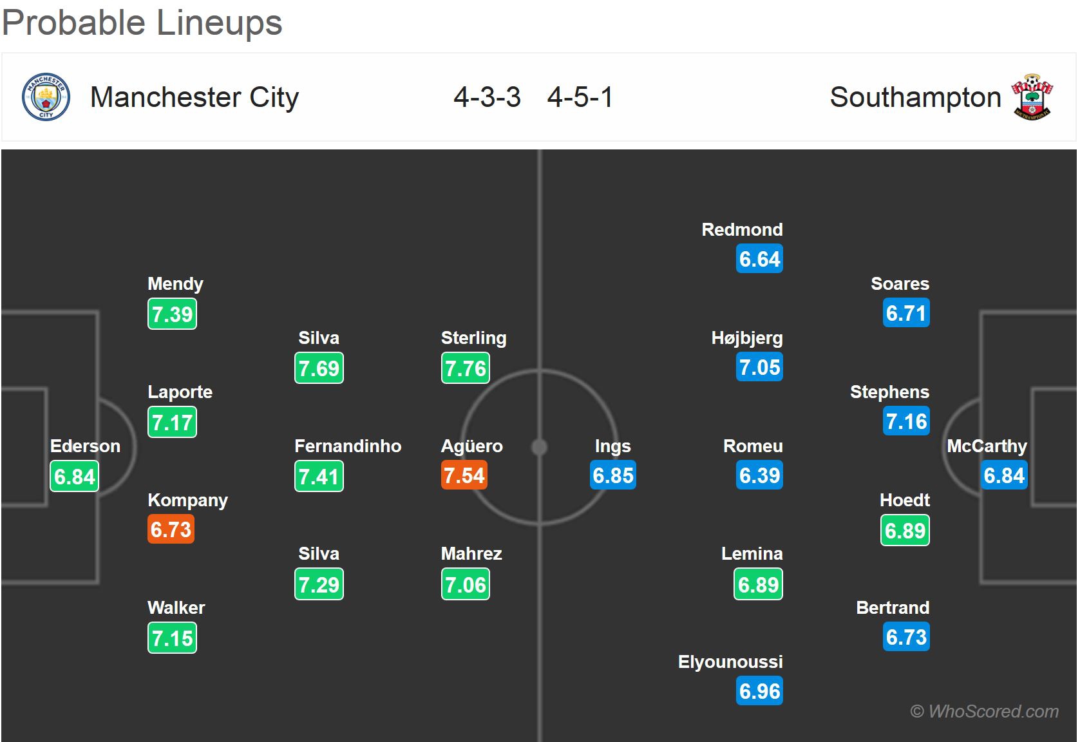The image size is (1080, 742).
Task: Click Redmond's blue 6.64 rating badge
Action: point(759,260)
